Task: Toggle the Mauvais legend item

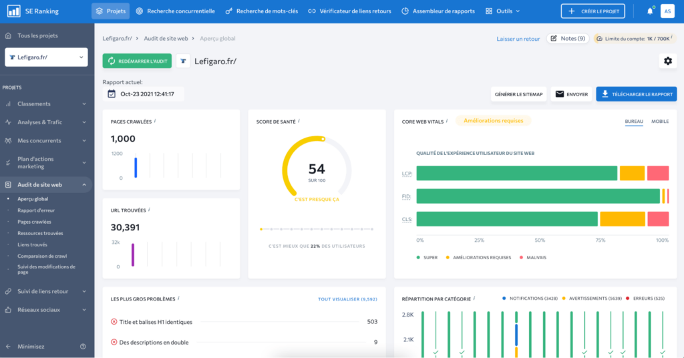Action: 532,257
